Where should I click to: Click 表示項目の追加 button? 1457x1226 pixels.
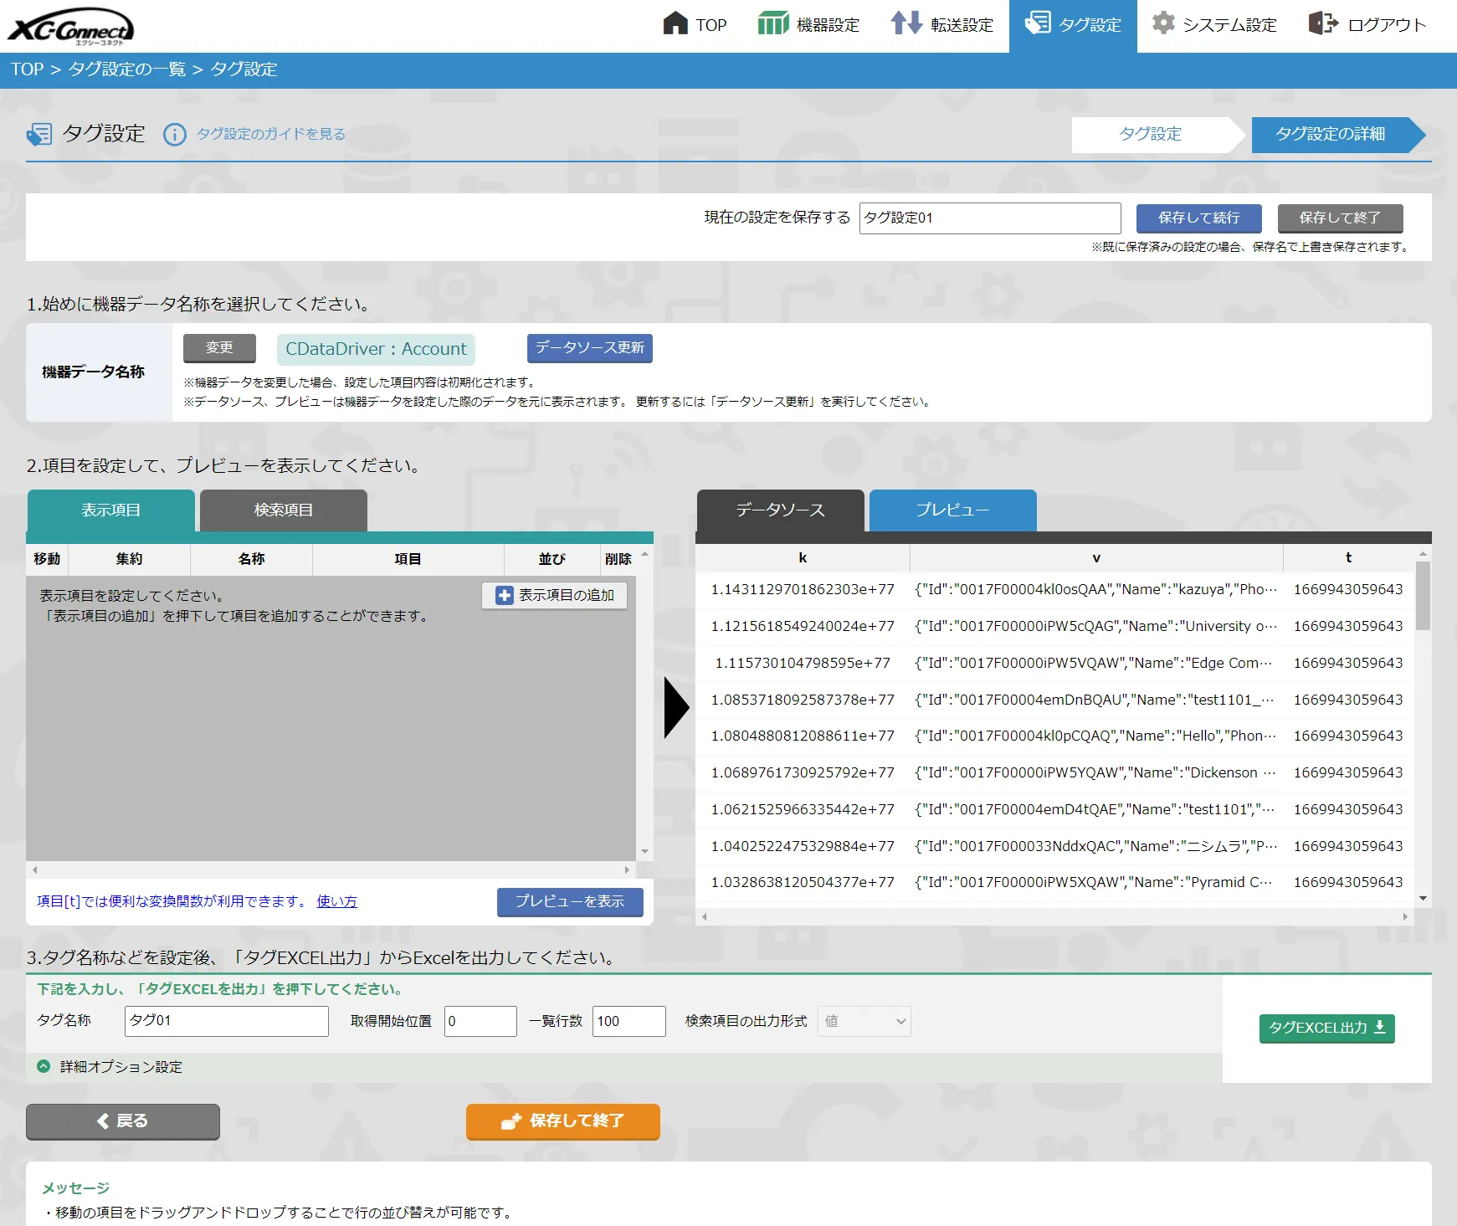[x=554, y=595]
